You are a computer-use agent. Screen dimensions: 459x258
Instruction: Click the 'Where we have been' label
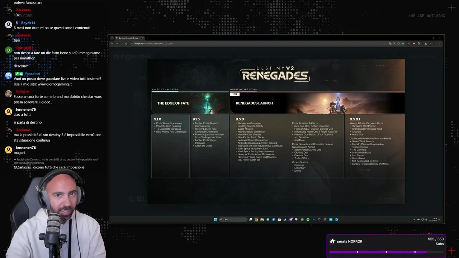[x=165, y=90]
